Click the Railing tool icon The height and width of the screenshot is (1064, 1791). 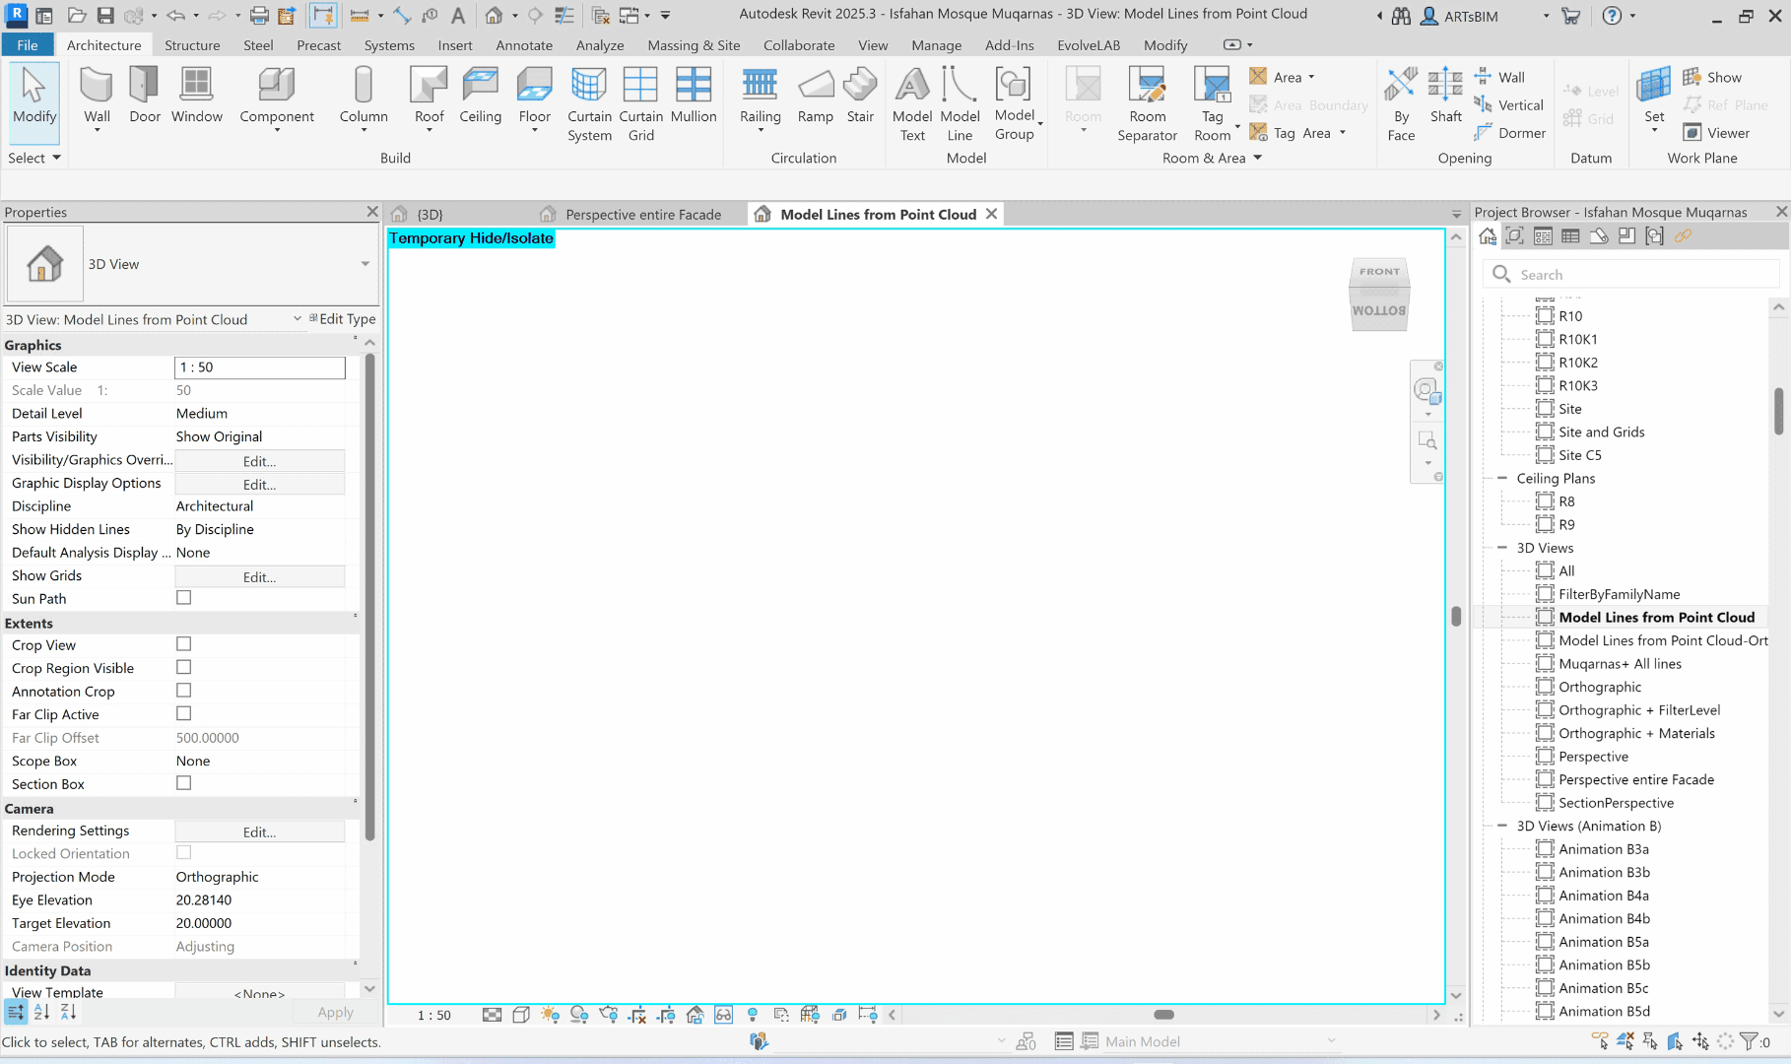760,89
